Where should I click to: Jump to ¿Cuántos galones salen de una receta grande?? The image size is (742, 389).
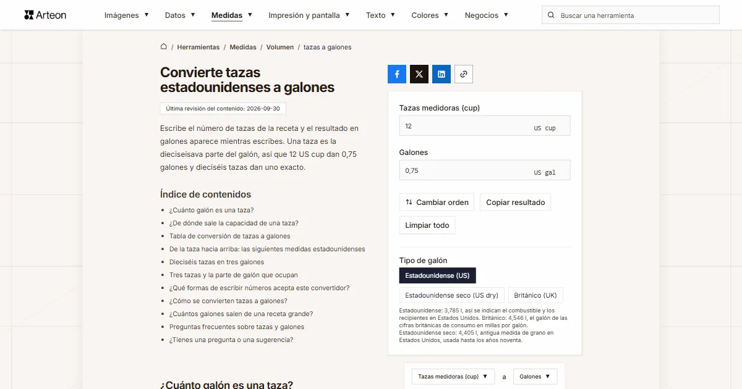[x=241, y=314]
